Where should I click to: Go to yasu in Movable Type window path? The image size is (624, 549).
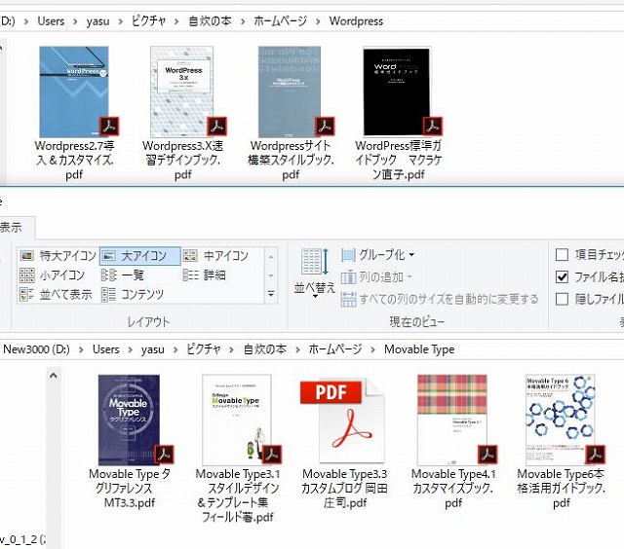(x=153, y=349)
